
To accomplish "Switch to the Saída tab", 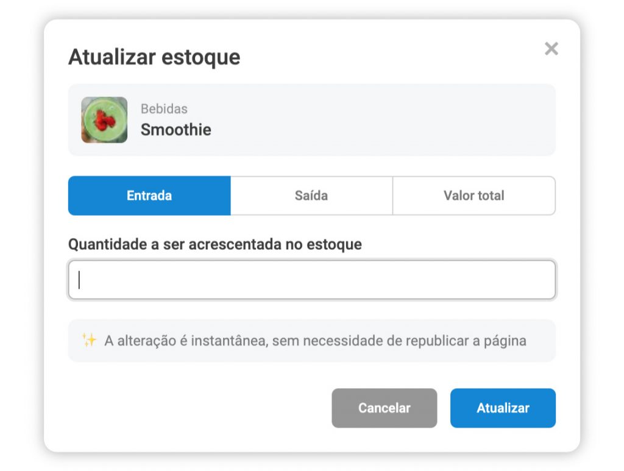I will click(311, 196).
